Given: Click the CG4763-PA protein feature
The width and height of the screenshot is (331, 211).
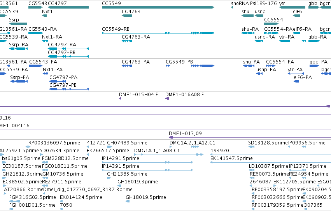Looking at the screenshot, I should [127, 66].
